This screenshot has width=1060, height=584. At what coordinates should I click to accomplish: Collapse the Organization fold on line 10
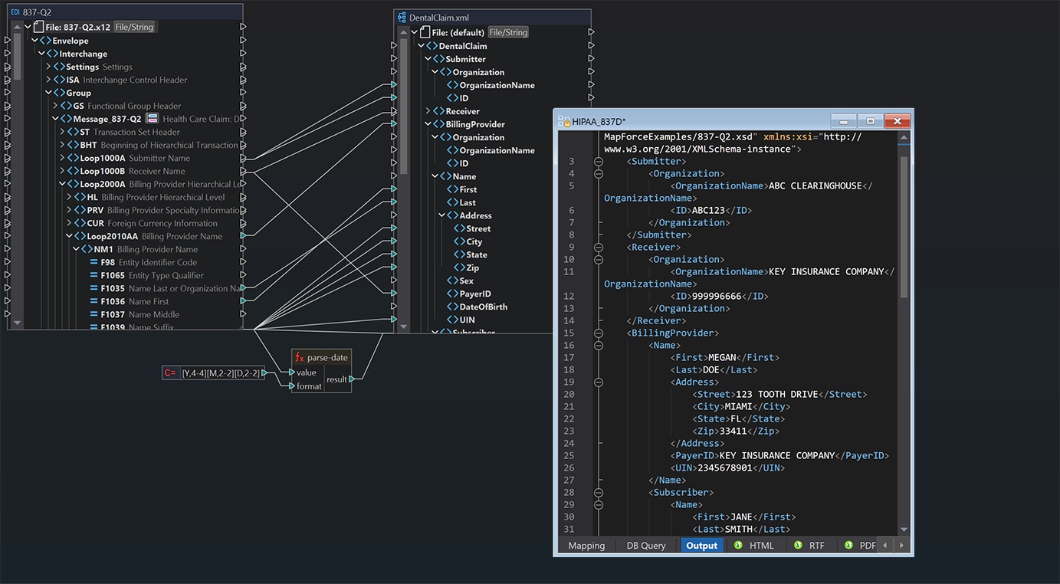click(x=599, y=260)
